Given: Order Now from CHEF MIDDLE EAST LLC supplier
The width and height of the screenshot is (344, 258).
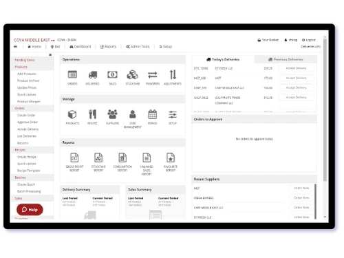Looking at the screenshot, I should (x=301, y=207).
